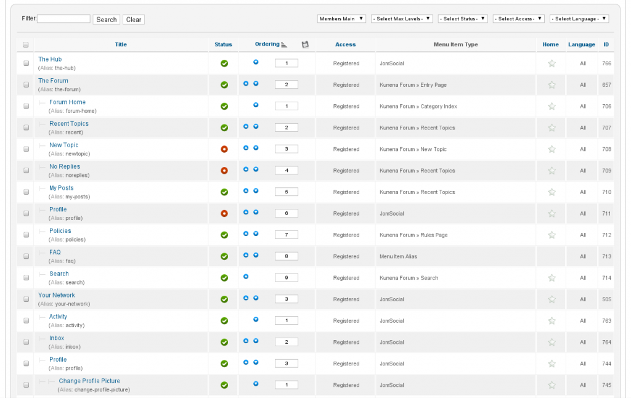This screenshot has height=398, width=631.
Task: Click the red unpublished status icon for New Topic
Action: pyautogui.click(x=224, y=149)
